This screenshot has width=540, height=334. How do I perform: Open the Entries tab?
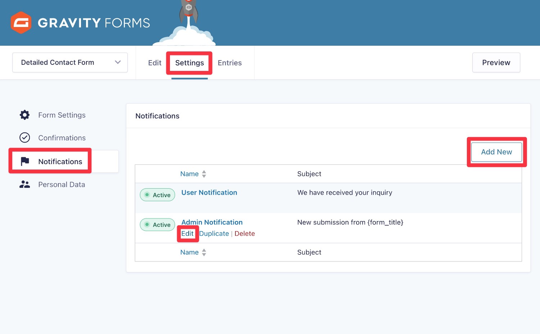(230, 63)
